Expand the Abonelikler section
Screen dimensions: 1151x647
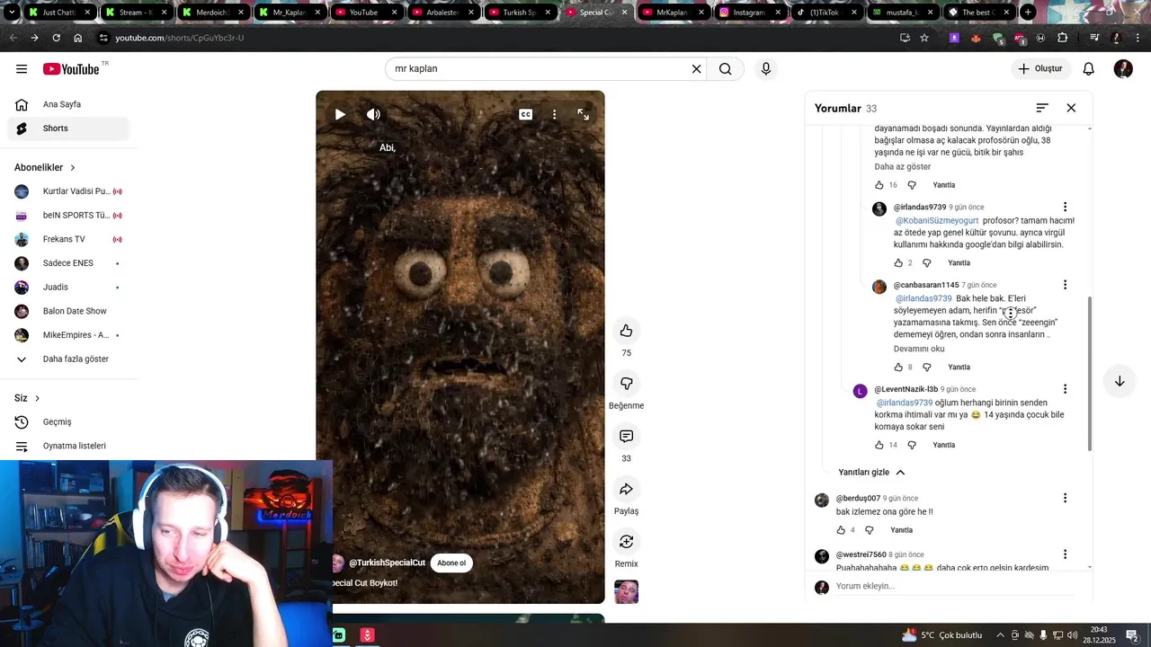point(45,168)
